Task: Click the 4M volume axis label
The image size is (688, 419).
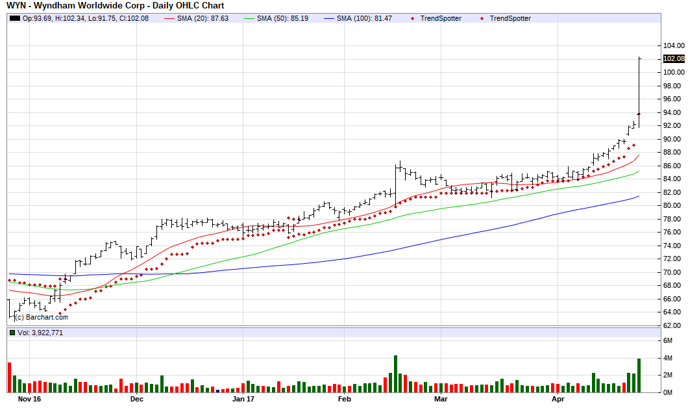Action: tap(668, 359)
